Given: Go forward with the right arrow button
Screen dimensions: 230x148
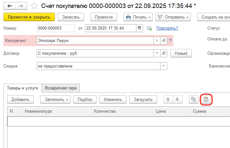Looking at the screenshot, I should click(21, 6).
